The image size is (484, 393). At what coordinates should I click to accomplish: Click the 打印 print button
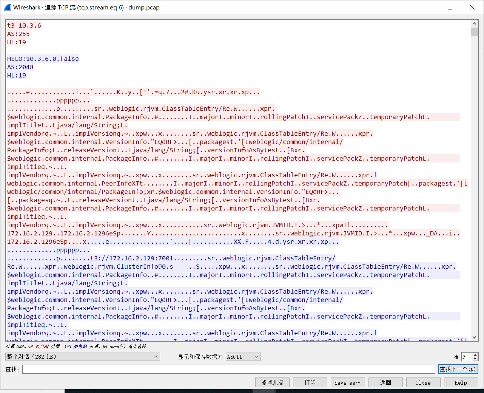(x=310, y=382)
